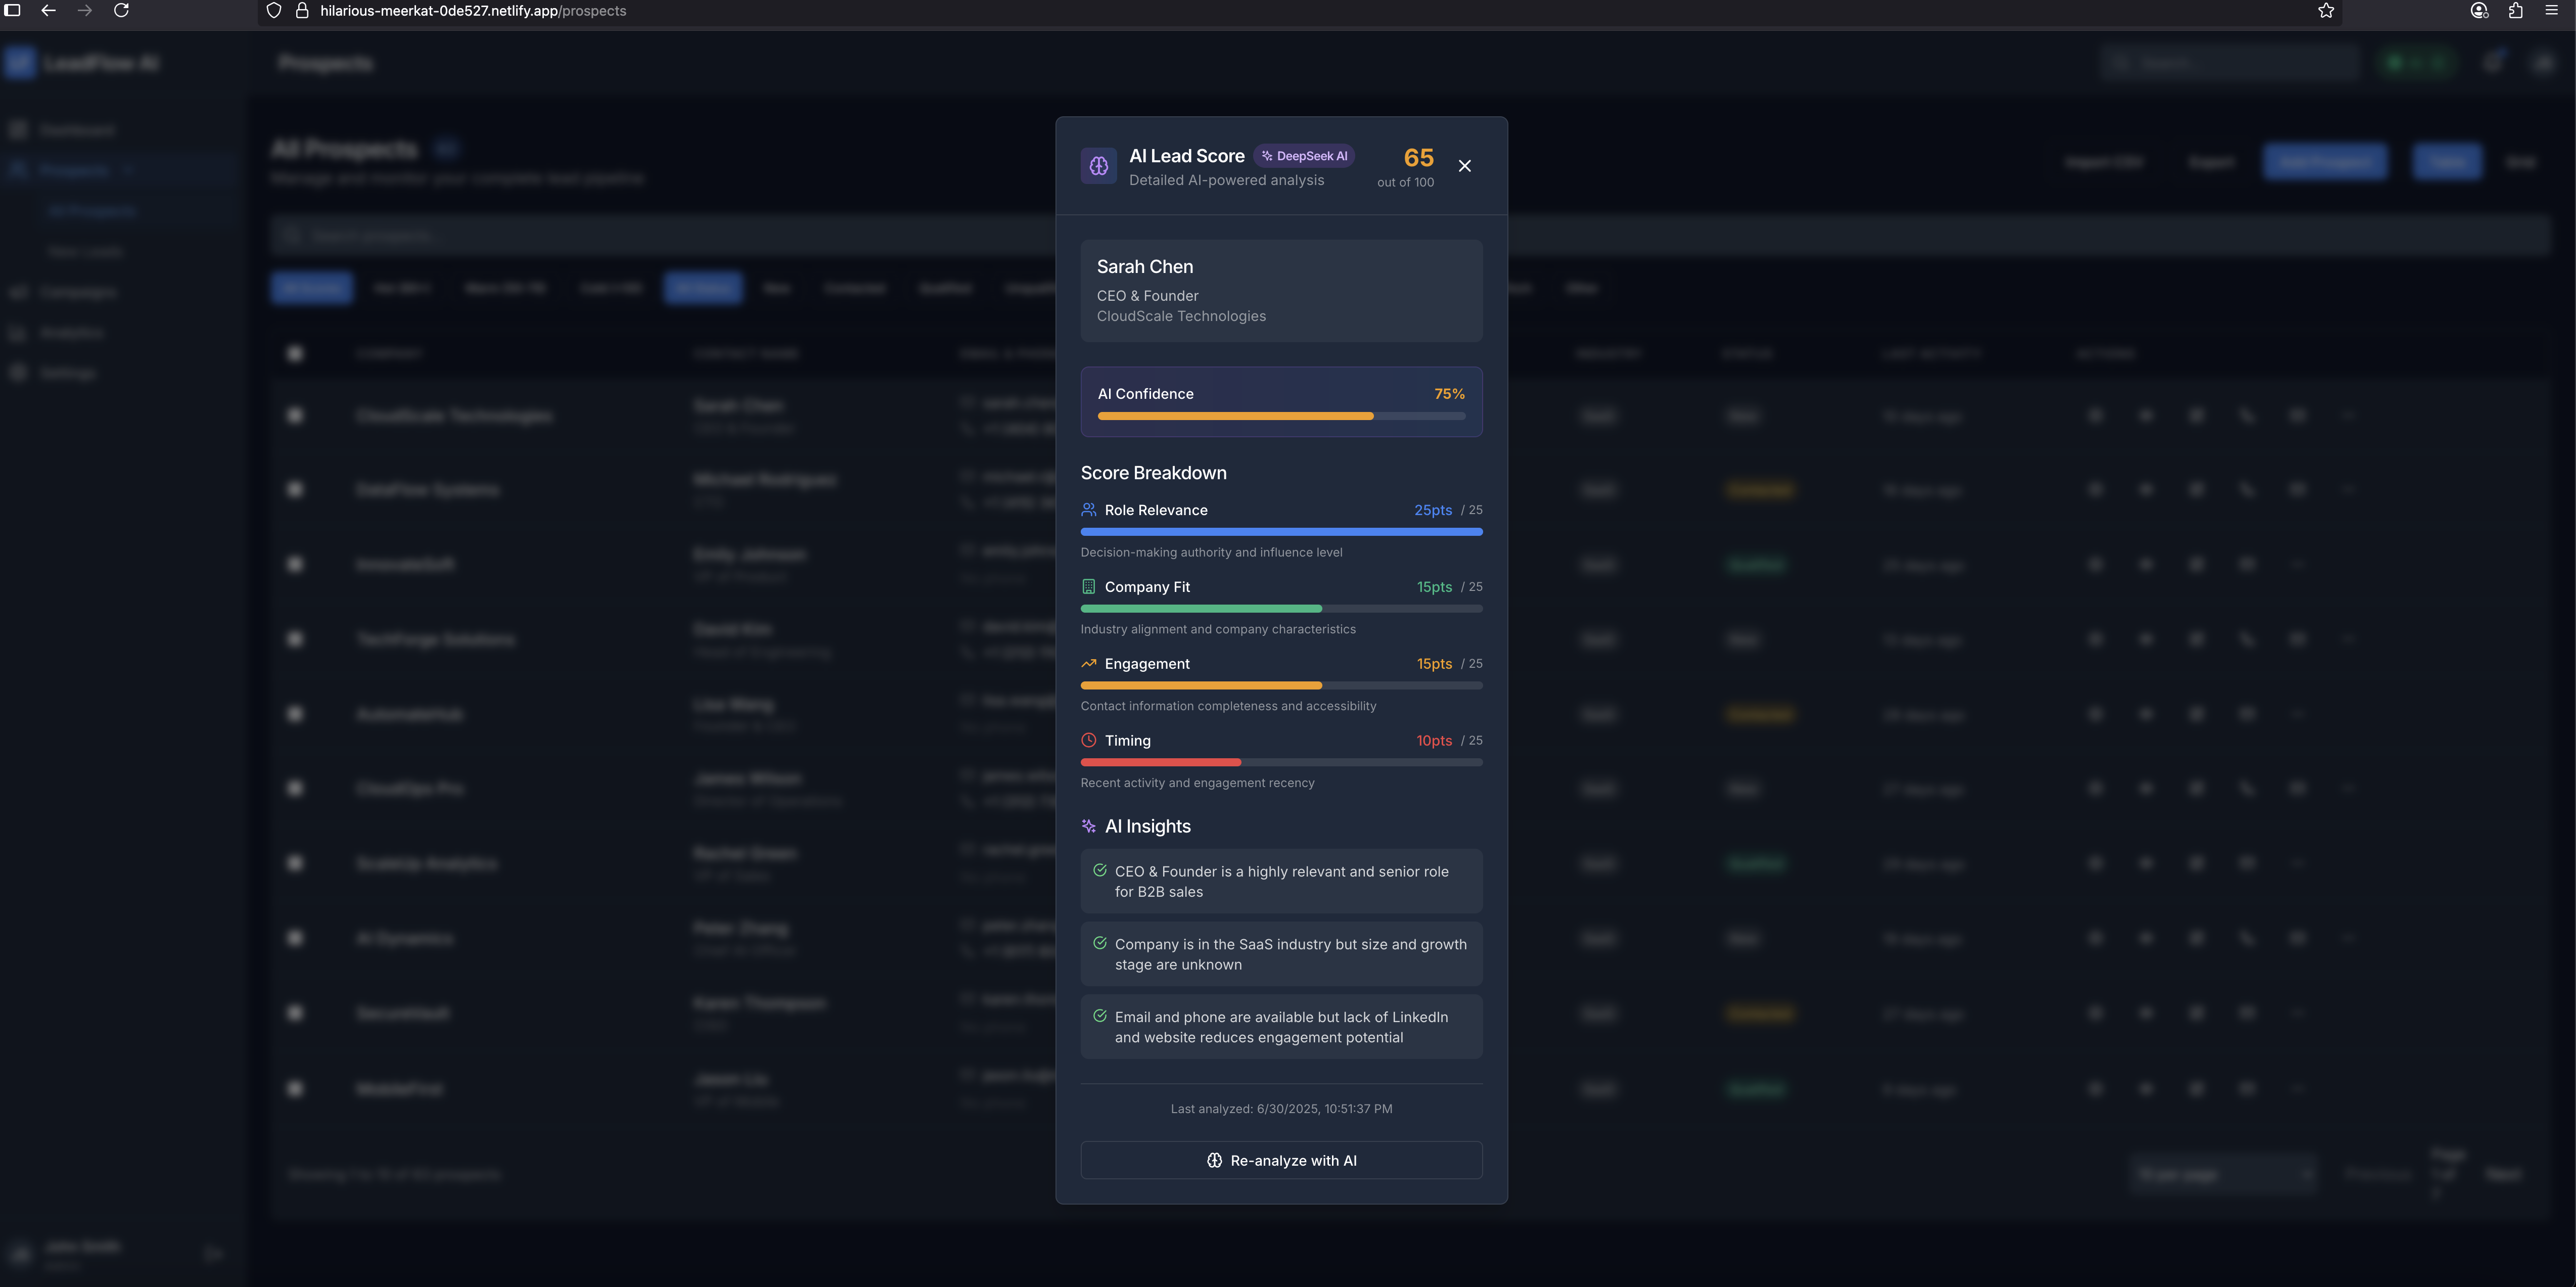Click the Engagement trend arrow icon
Screen dimensions: 2576x1287
pos(1088,664)
